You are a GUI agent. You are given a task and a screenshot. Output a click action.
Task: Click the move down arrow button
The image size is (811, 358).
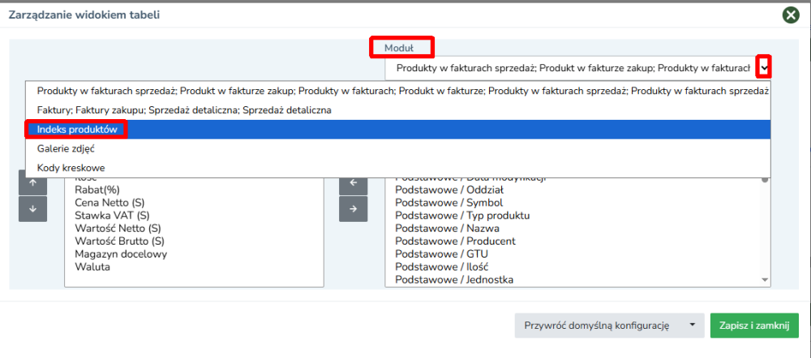click(32, 209)
